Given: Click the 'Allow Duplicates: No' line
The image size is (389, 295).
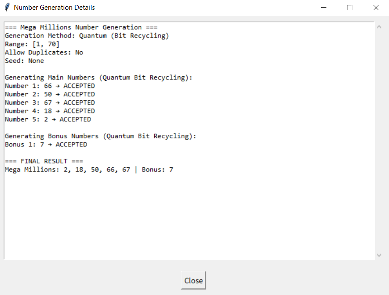Looking at the screenshot, I should 44,53.
